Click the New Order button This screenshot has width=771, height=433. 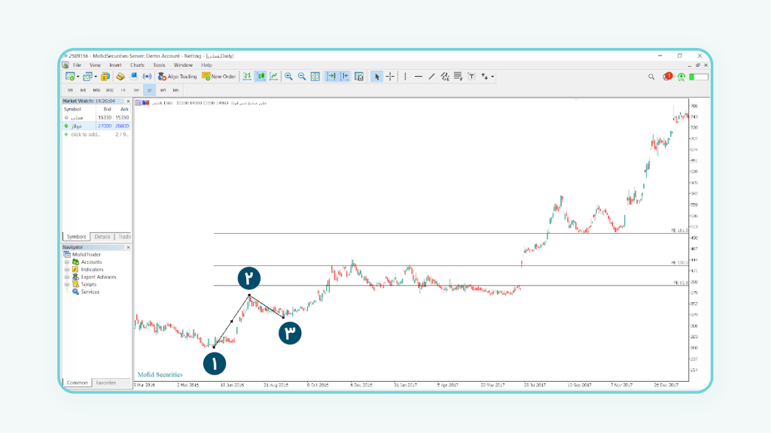point(219,77)
